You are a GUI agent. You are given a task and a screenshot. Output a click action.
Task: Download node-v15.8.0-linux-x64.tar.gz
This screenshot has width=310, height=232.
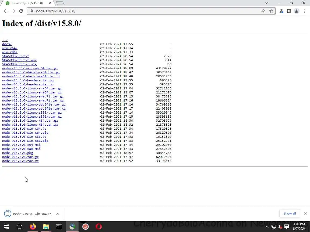click(30, 121)
